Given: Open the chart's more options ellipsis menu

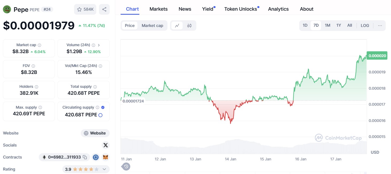Looking at the screenshot, I should tap(380, 25).
